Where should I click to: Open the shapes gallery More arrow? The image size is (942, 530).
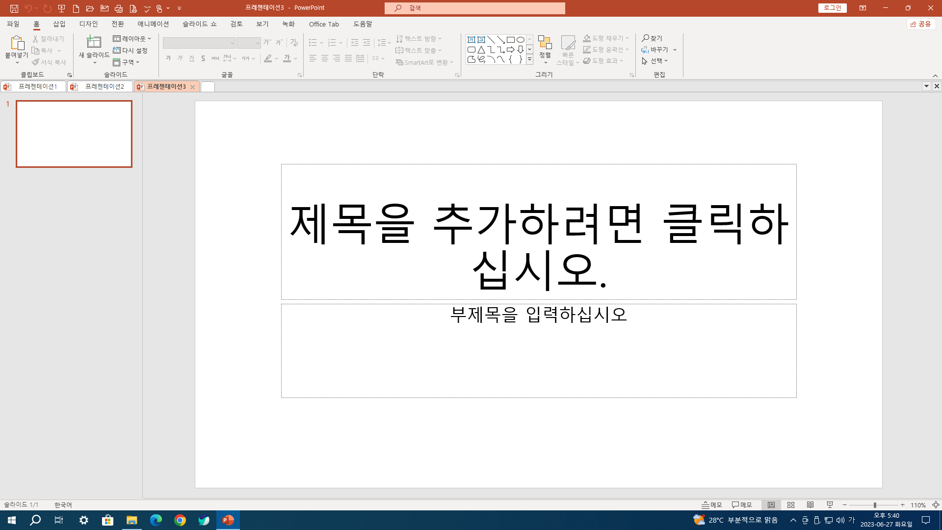(530, 59)
